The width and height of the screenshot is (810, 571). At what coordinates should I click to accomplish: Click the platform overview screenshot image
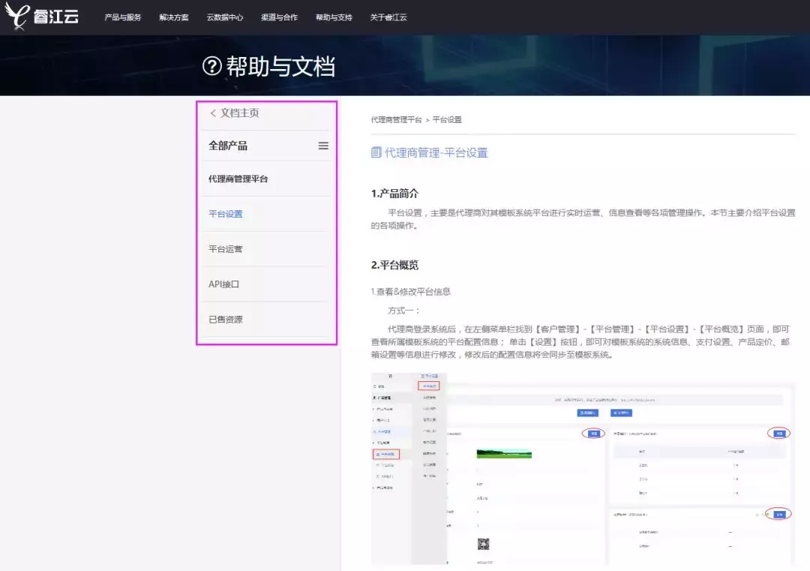pyautogui.click(x=583, y=467)
